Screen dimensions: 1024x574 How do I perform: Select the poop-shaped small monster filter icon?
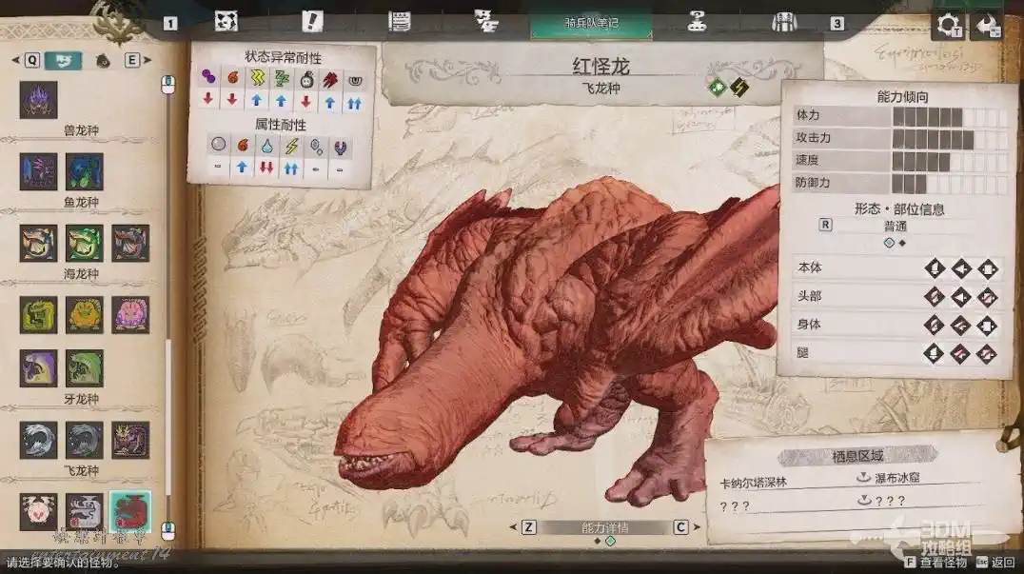coord(103,61)
